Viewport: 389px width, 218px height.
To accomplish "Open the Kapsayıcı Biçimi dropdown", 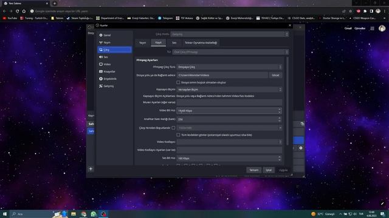I will [230, 90].
